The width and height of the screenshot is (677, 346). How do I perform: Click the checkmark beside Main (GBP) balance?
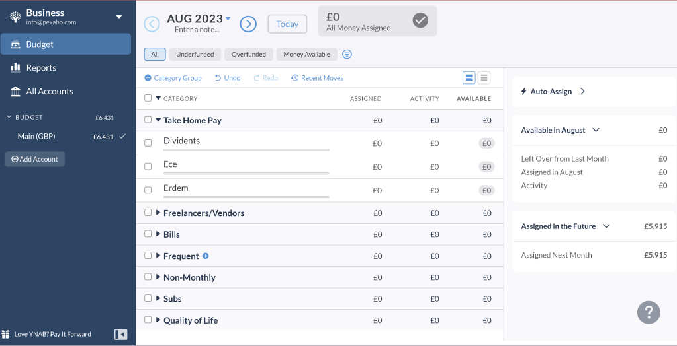(x=122, y=137)
